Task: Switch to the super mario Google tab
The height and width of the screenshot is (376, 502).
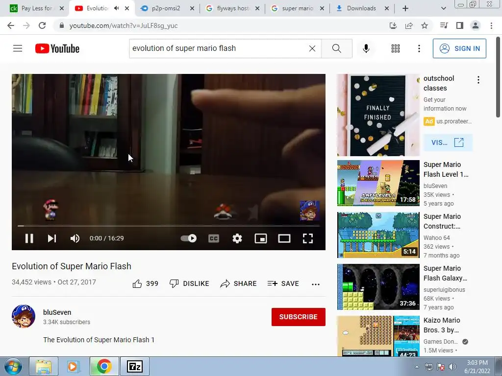Action: [298, 8]
